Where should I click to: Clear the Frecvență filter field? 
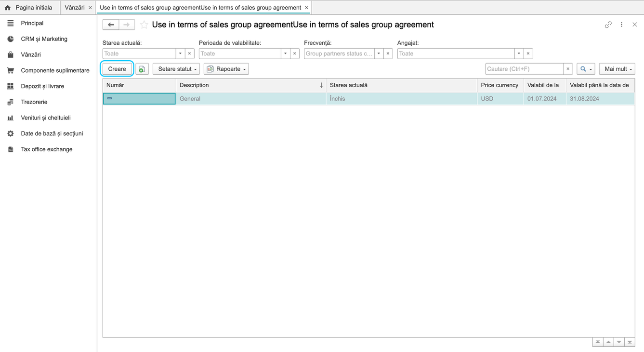[388, 53]
